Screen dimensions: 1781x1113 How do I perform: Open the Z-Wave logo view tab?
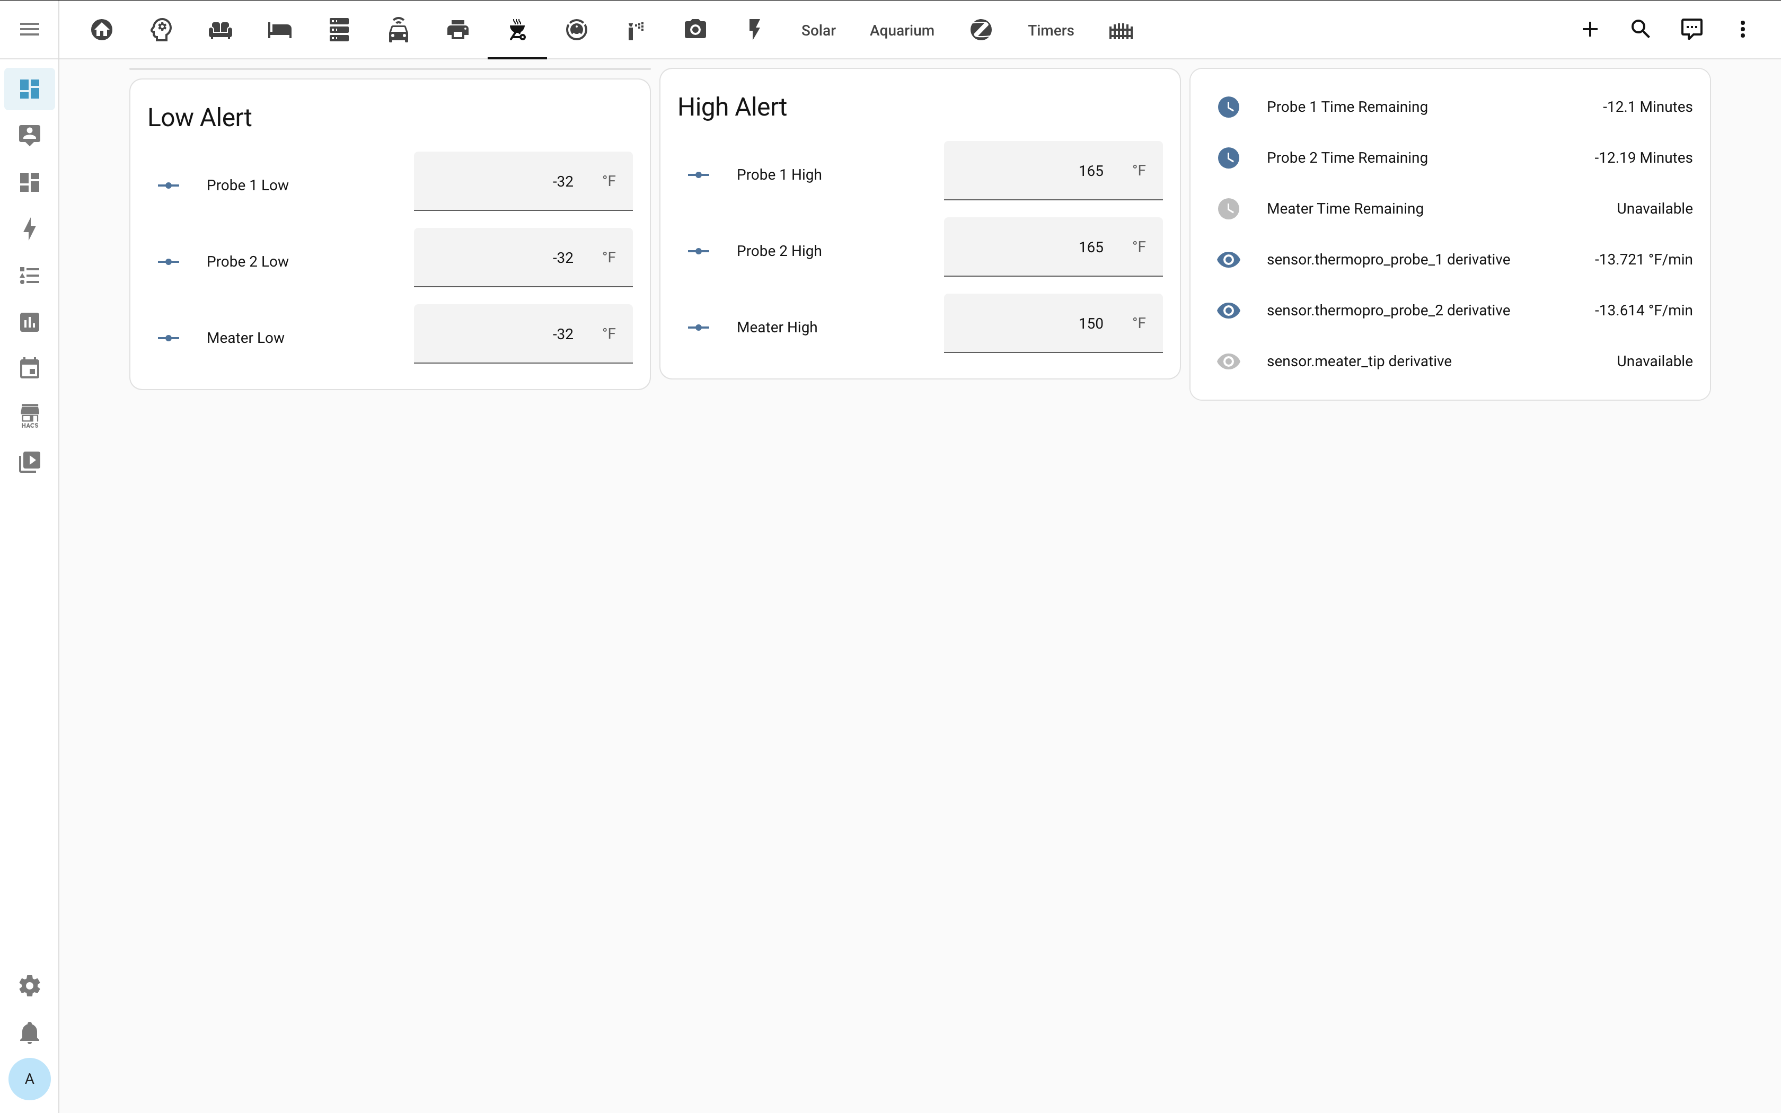(981, 30)
